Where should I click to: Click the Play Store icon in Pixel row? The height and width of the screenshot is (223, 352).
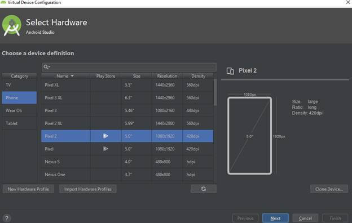click(105, 149)
